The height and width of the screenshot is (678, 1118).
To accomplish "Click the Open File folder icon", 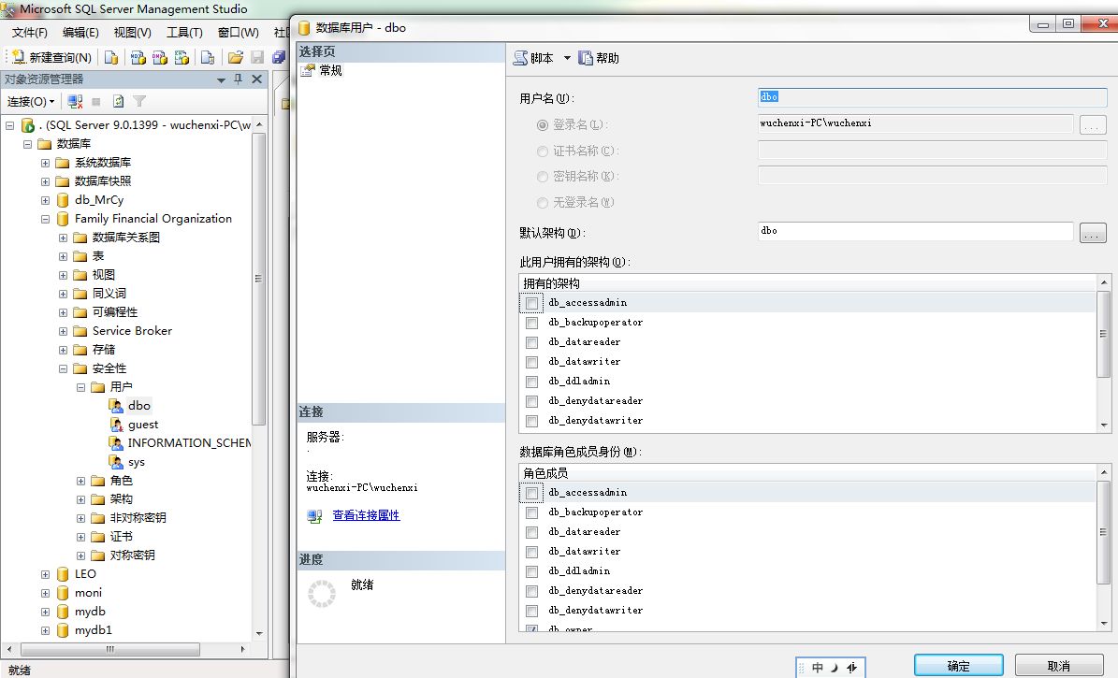I will [x=235, y=58].
